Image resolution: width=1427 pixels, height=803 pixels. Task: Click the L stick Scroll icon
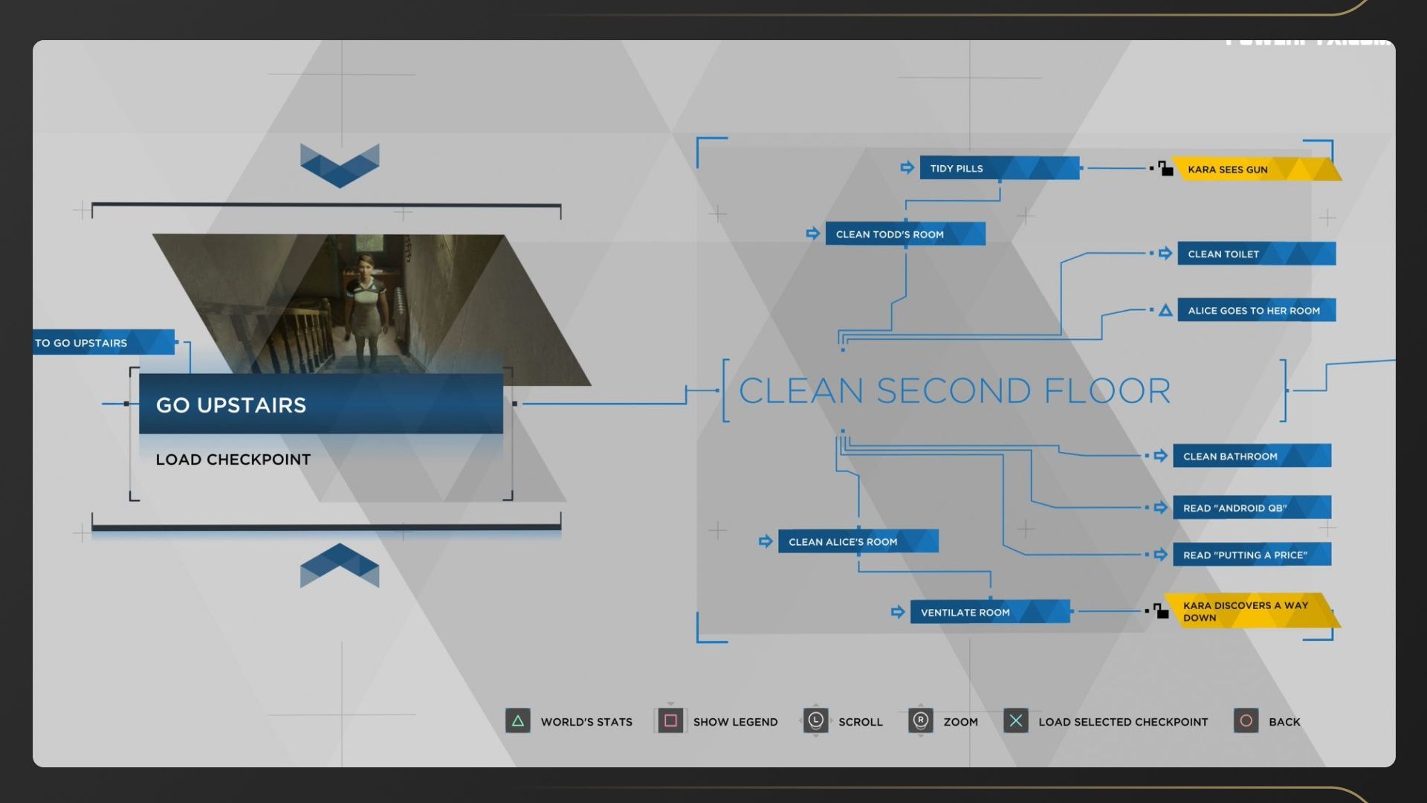coord(815,720)
